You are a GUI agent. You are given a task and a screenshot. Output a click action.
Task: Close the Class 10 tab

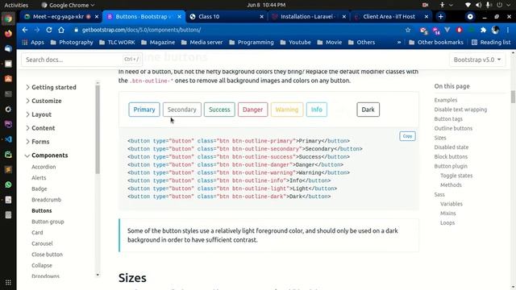261,17
